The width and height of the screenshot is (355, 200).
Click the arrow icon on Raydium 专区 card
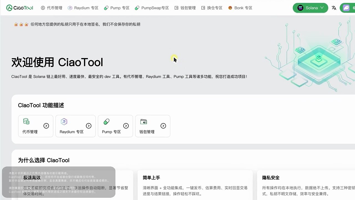(x=89, y=126)
